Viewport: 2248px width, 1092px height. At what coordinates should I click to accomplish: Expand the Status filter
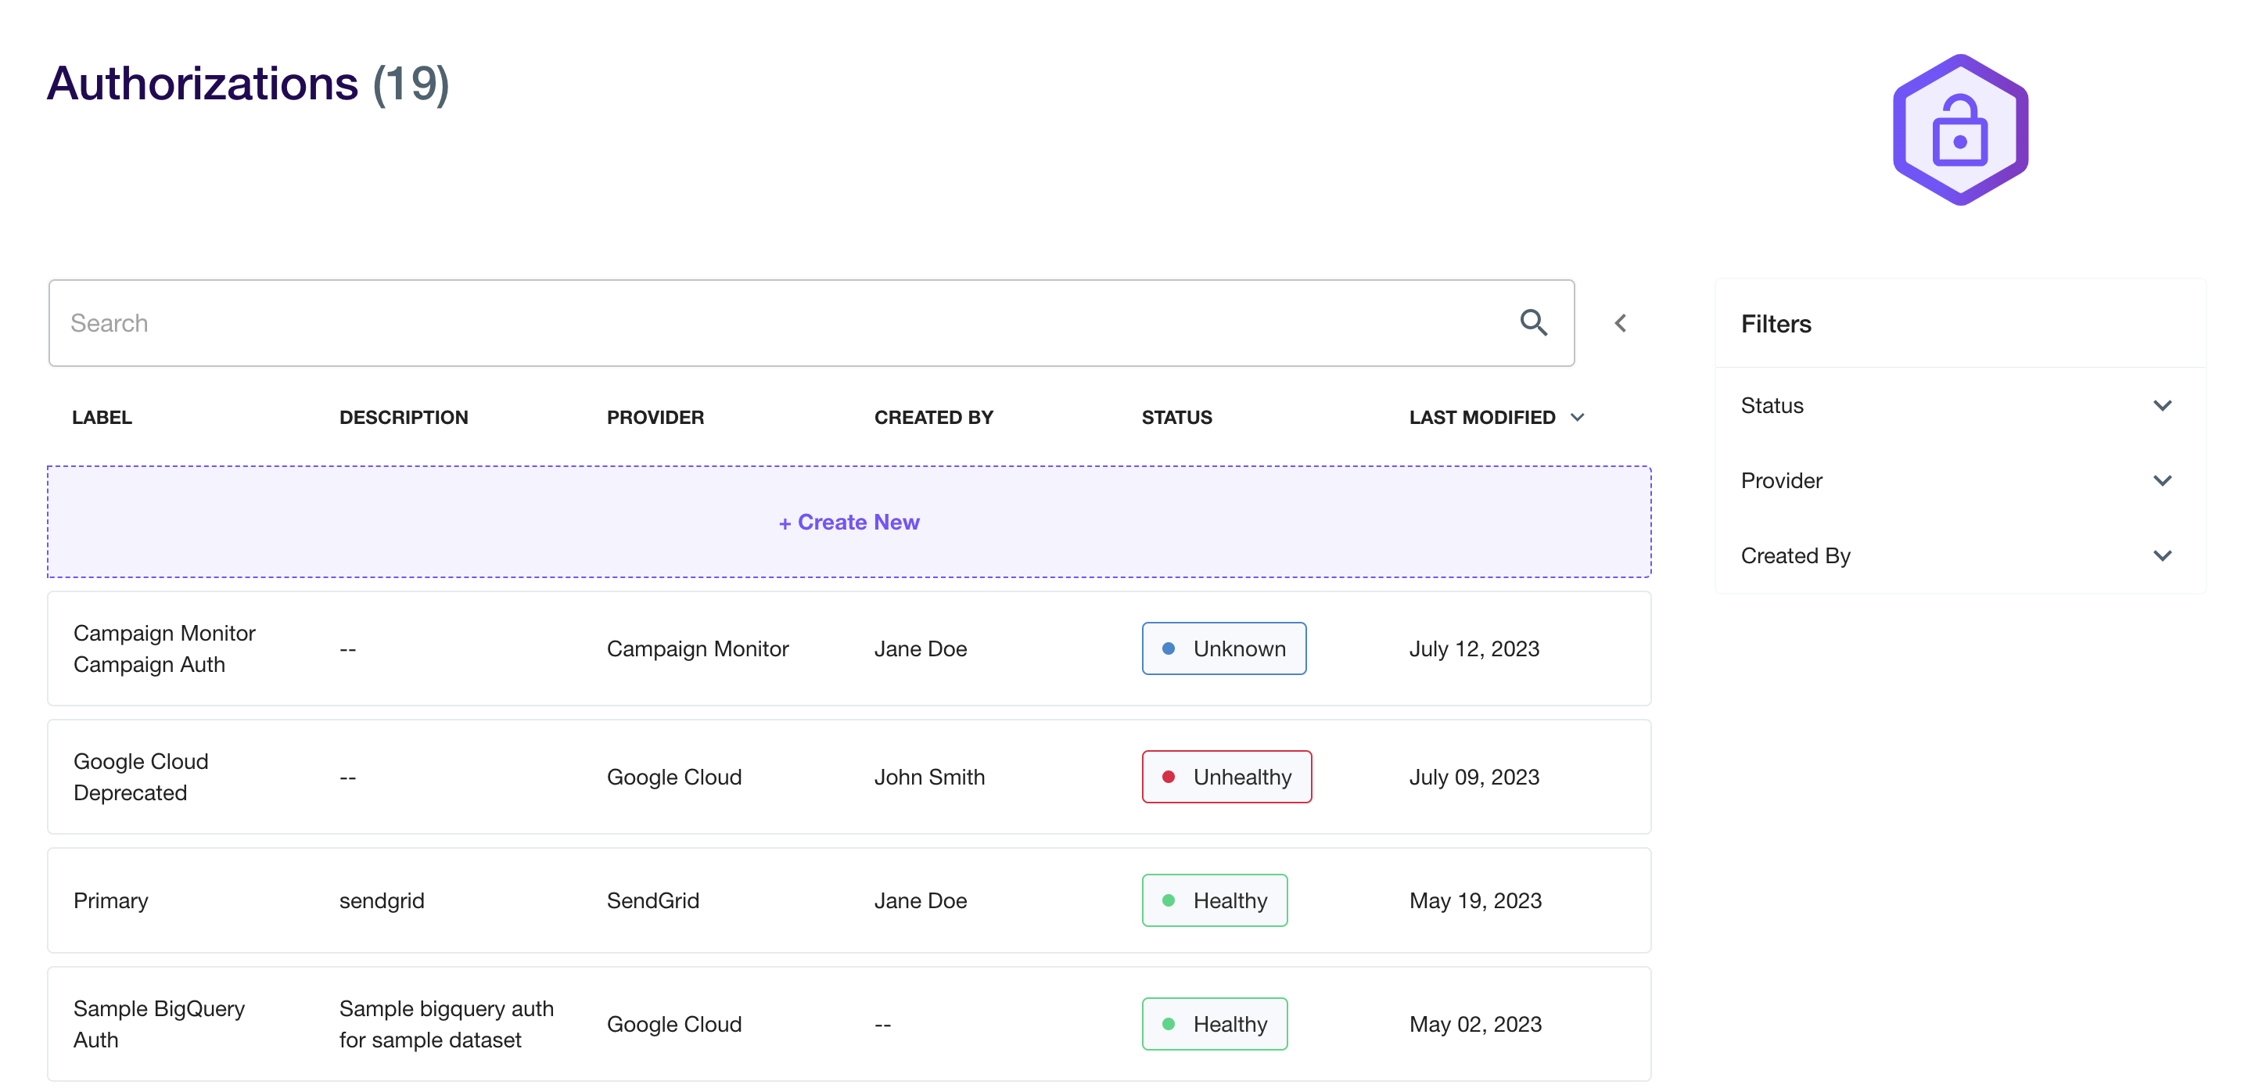[x=2162, y=405]
